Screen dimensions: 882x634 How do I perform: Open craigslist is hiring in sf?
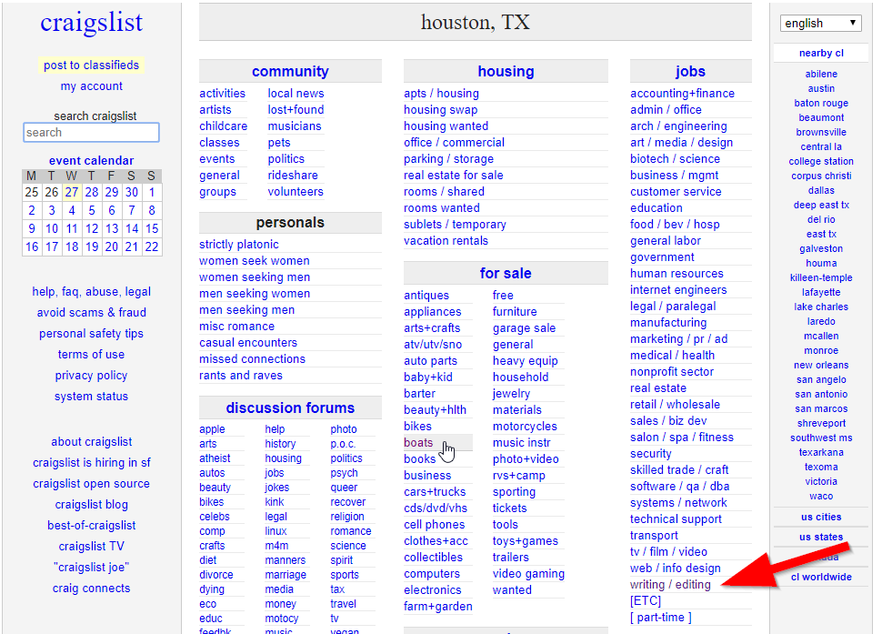[91, 462]
